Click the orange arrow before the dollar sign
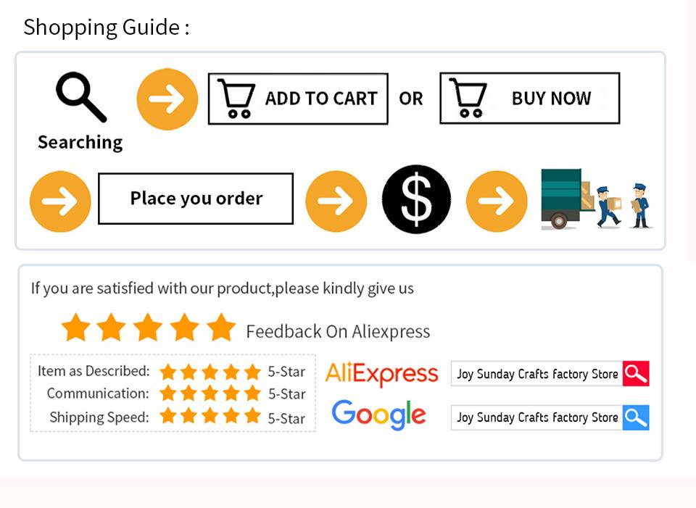696x508 pixels. click(336, 201)
